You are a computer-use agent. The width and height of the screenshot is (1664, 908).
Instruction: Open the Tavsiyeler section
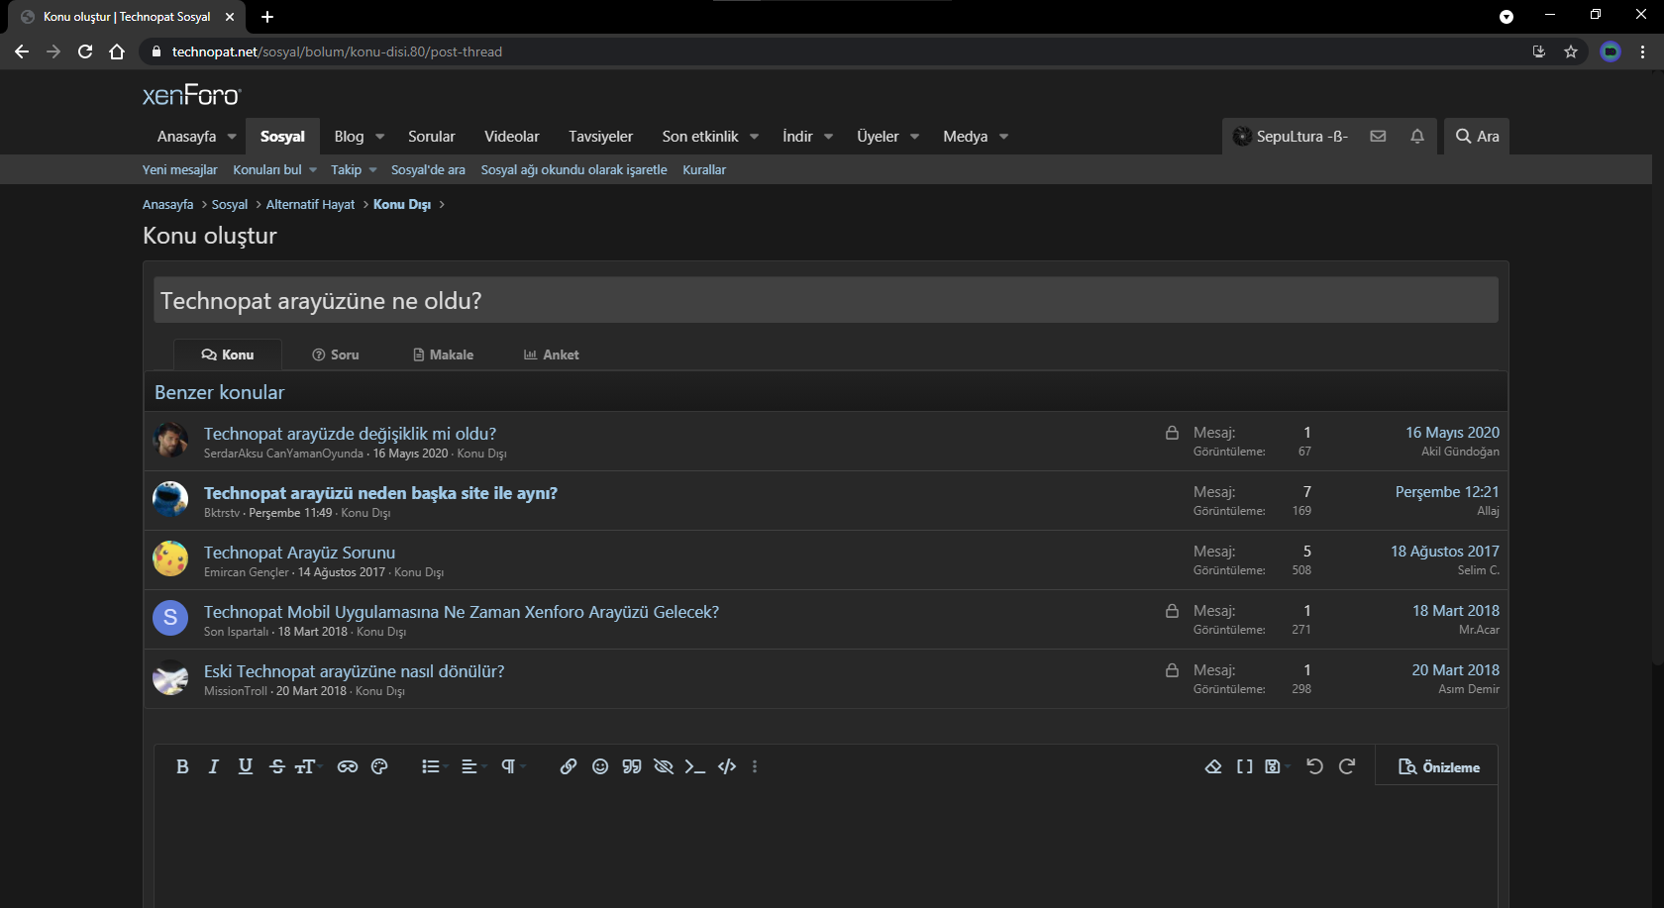(600, 137)
